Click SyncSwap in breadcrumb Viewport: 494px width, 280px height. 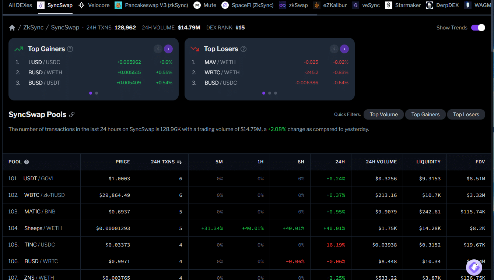[65, 28]
